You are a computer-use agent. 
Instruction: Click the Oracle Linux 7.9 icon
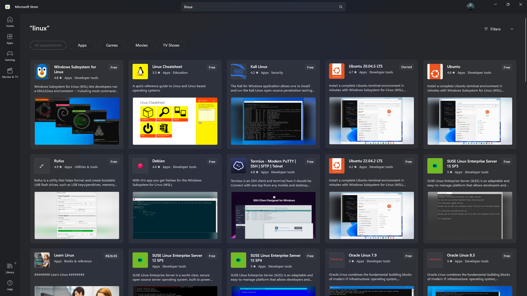[337, 259]
